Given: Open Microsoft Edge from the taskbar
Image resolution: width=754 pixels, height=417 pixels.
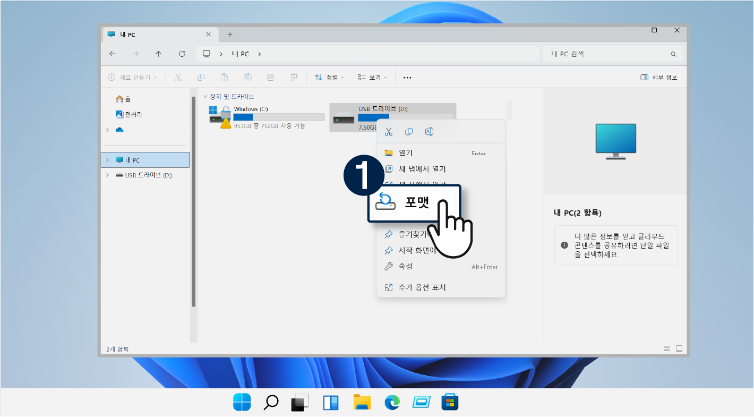Looking at the screenshot, I should [392, 403].
